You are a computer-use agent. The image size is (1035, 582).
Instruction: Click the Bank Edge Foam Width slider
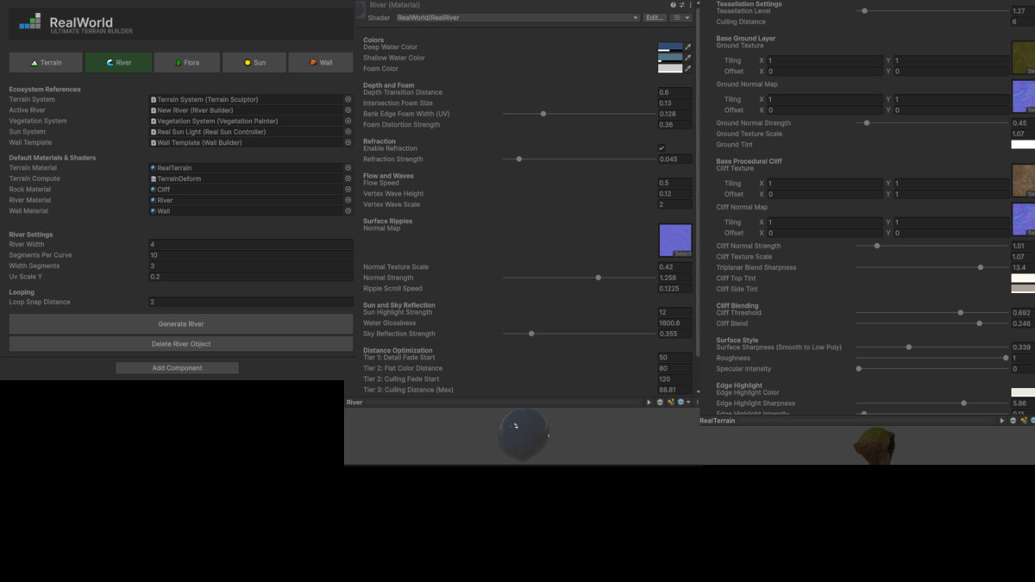[578, 114]
